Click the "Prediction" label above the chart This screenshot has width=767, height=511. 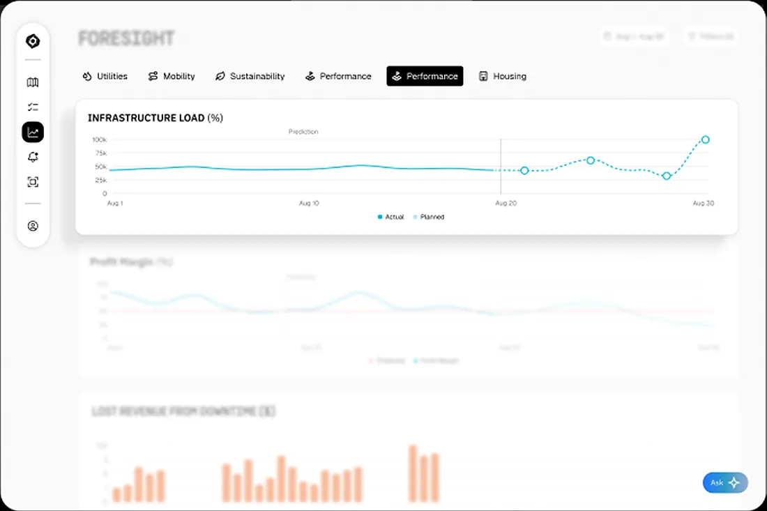303,132
